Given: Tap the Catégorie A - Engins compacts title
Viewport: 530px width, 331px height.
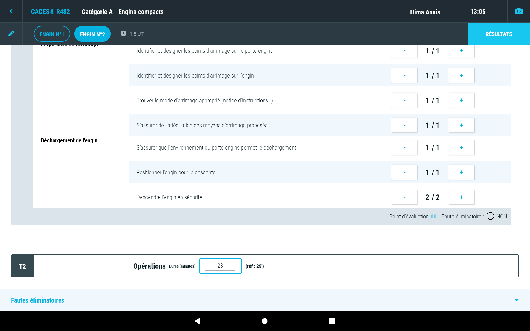Looking at the screenshot, I should [123, 12].
